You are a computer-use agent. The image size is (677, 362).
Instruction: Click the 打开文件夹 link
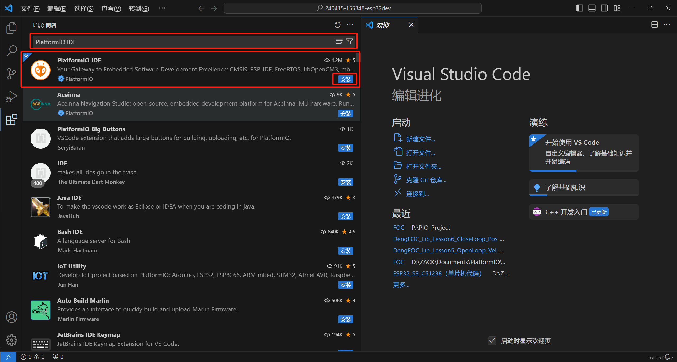coord(423,166)
